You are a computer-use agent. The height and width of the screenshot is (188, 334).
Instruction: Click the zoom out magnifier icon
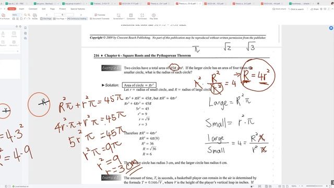[26, 15]
